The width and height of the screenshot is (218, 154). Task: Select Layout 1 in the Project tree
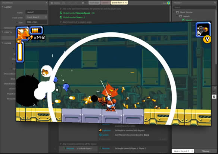click(188, 20)
